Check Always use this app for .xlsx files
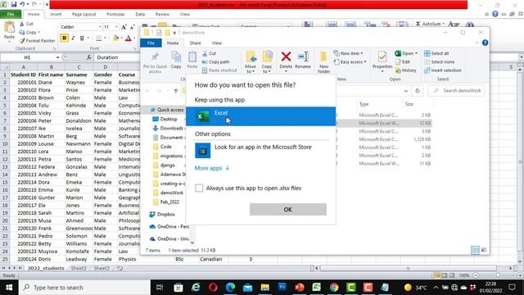Image resolution: width=524 pixels, height=295 pixels. pyautogui.click(x=199, y=188)
